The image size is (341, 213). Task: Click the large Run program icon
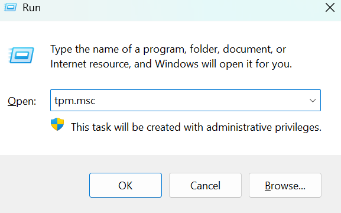tap(21, 55)
